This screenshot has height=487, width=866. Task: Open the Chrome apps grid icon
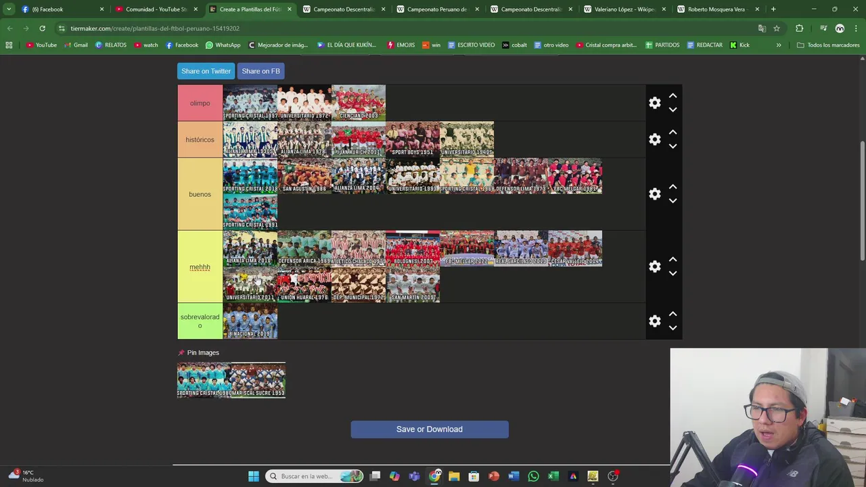(x=9, y=45)
